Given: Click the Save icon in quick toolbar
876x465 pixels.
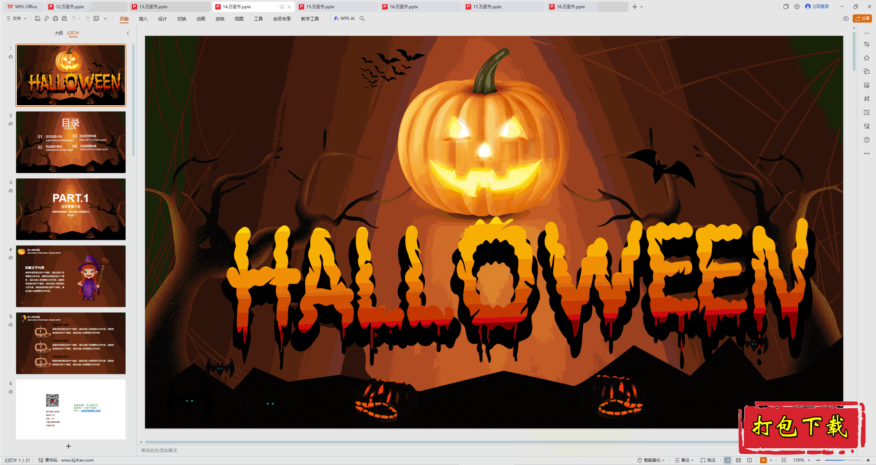Looking at the screenshot, I should [x=38, y=18].
